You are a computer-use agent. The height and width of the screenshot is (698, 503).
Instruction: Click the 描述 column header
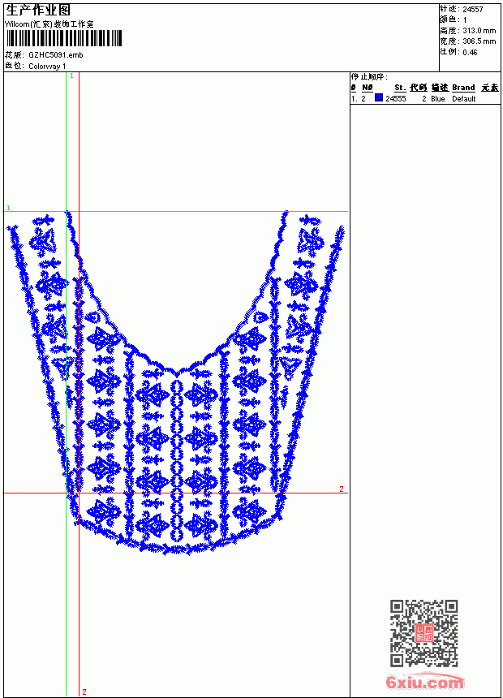click(x=440, y=88)
